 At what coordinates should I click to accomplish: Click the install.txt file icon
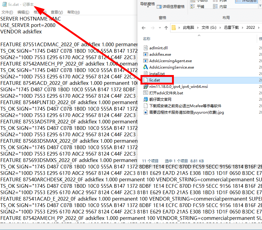[146, 74]
